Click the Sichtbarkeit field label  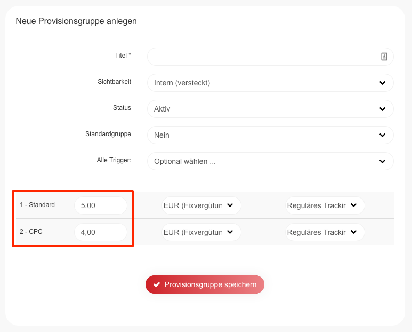click(x=114, y=82)
